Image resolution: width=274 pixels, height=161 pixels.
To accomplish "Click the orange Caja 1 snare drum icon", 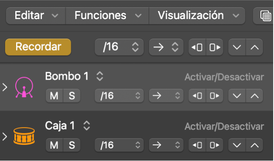I will [x=24, y=136].
